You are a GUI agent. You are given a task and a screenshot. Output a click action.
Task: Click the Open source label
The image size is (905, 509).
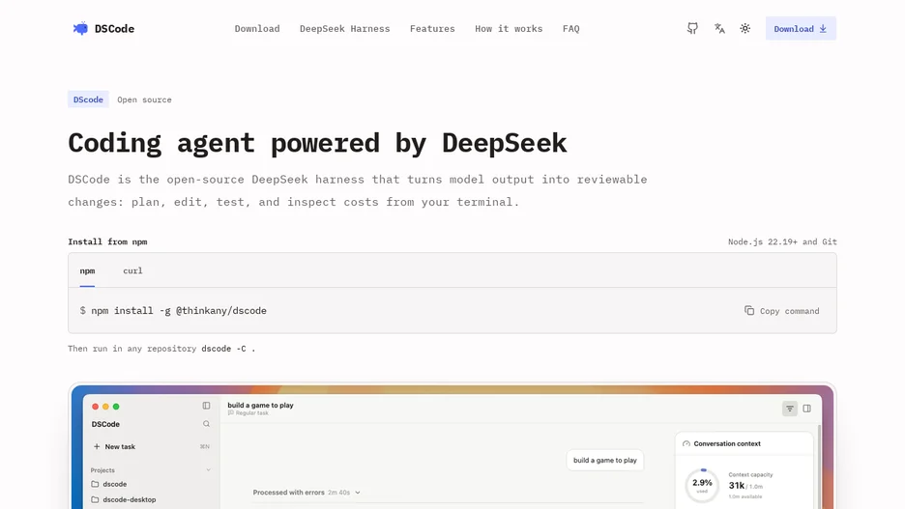[144, 99]
